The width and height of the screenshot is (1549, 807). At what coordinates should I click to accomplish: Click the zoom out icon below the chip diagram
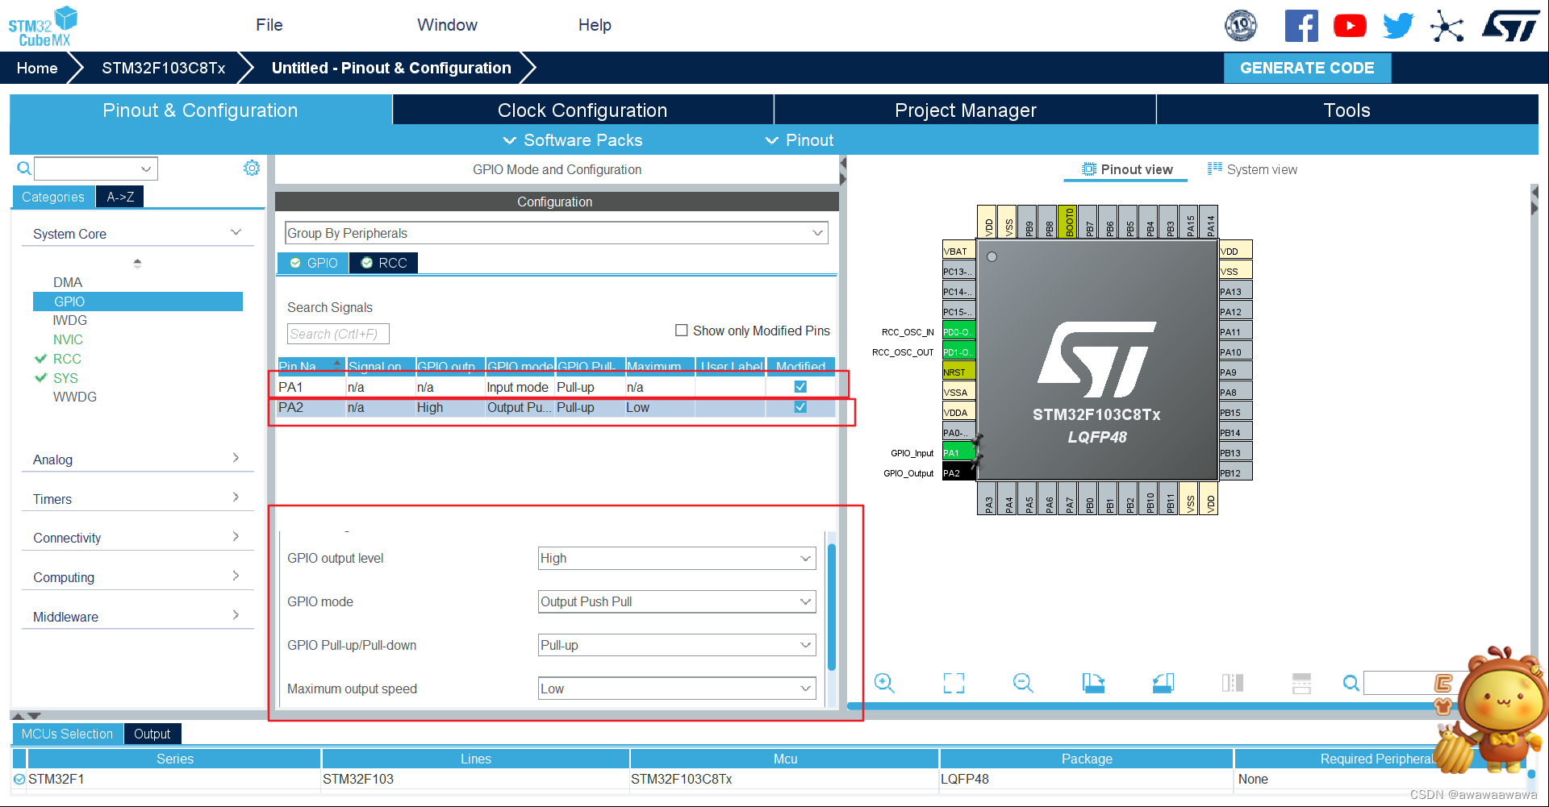tap(1022, 683)
